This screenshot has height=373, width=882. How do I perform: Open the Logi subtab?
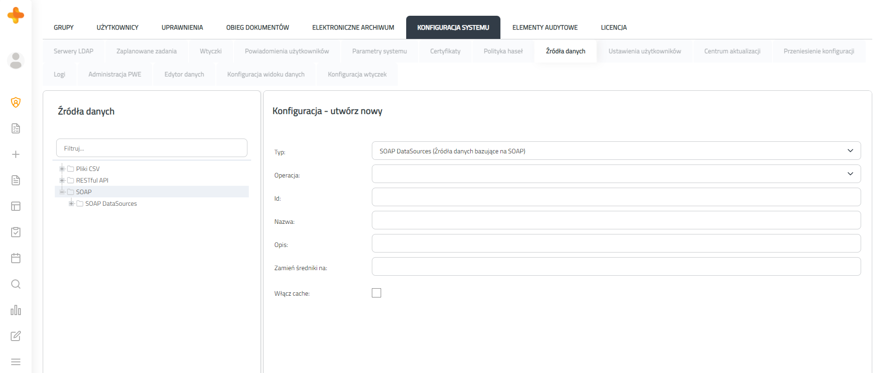[x=59, y=74]
